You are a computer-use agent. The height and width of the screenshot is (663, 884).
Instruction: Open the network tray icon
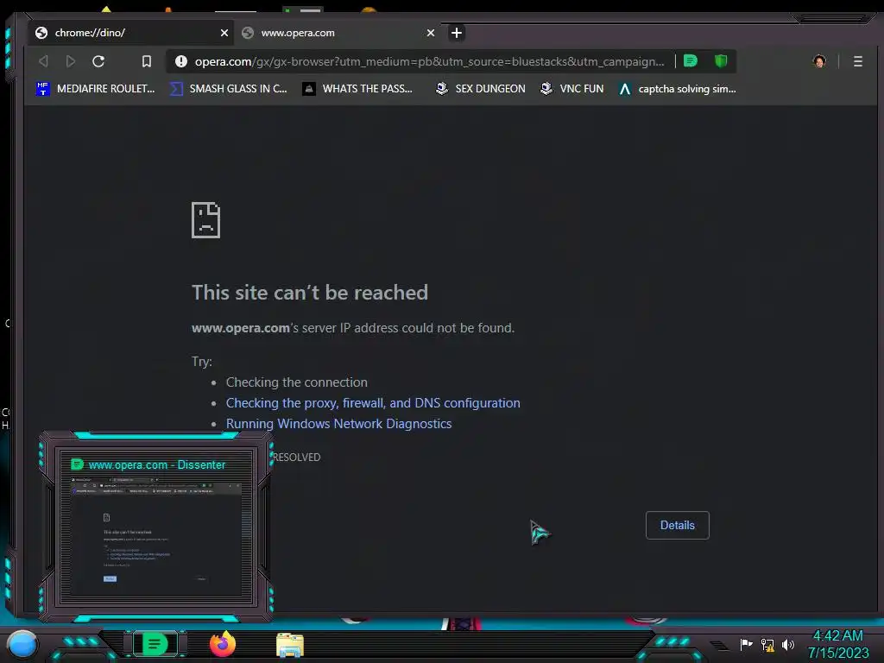[x=767, y=644]
